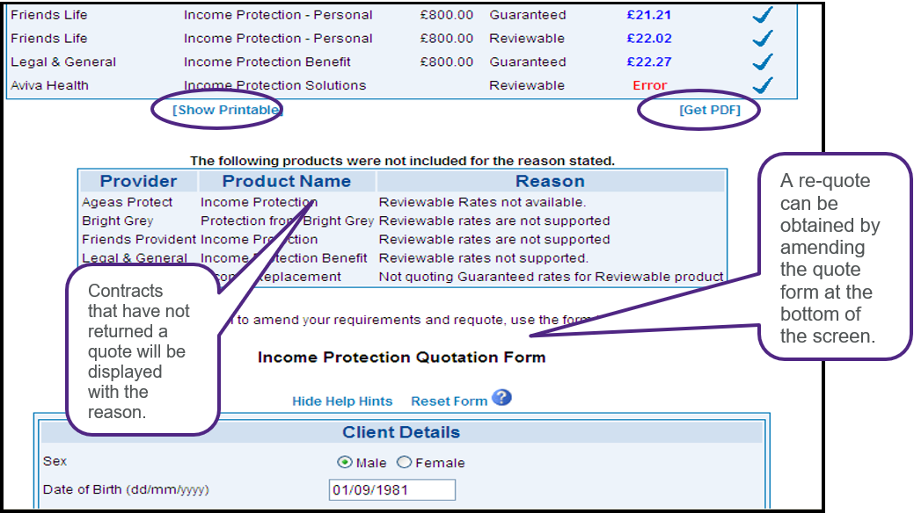914x513 pixels.
Task: Open the Show Printable link
Action: [227, 110]
